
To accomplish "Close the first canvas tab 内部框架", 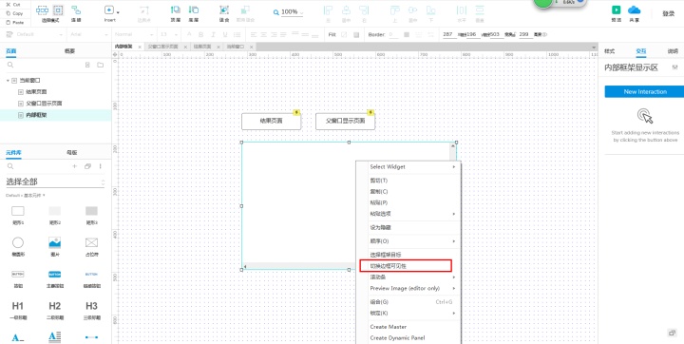I will (140, 47).
